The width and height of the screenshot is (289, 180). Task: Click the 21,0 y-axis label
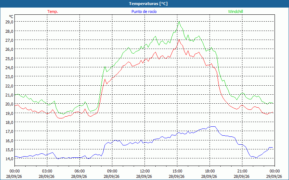9,95
